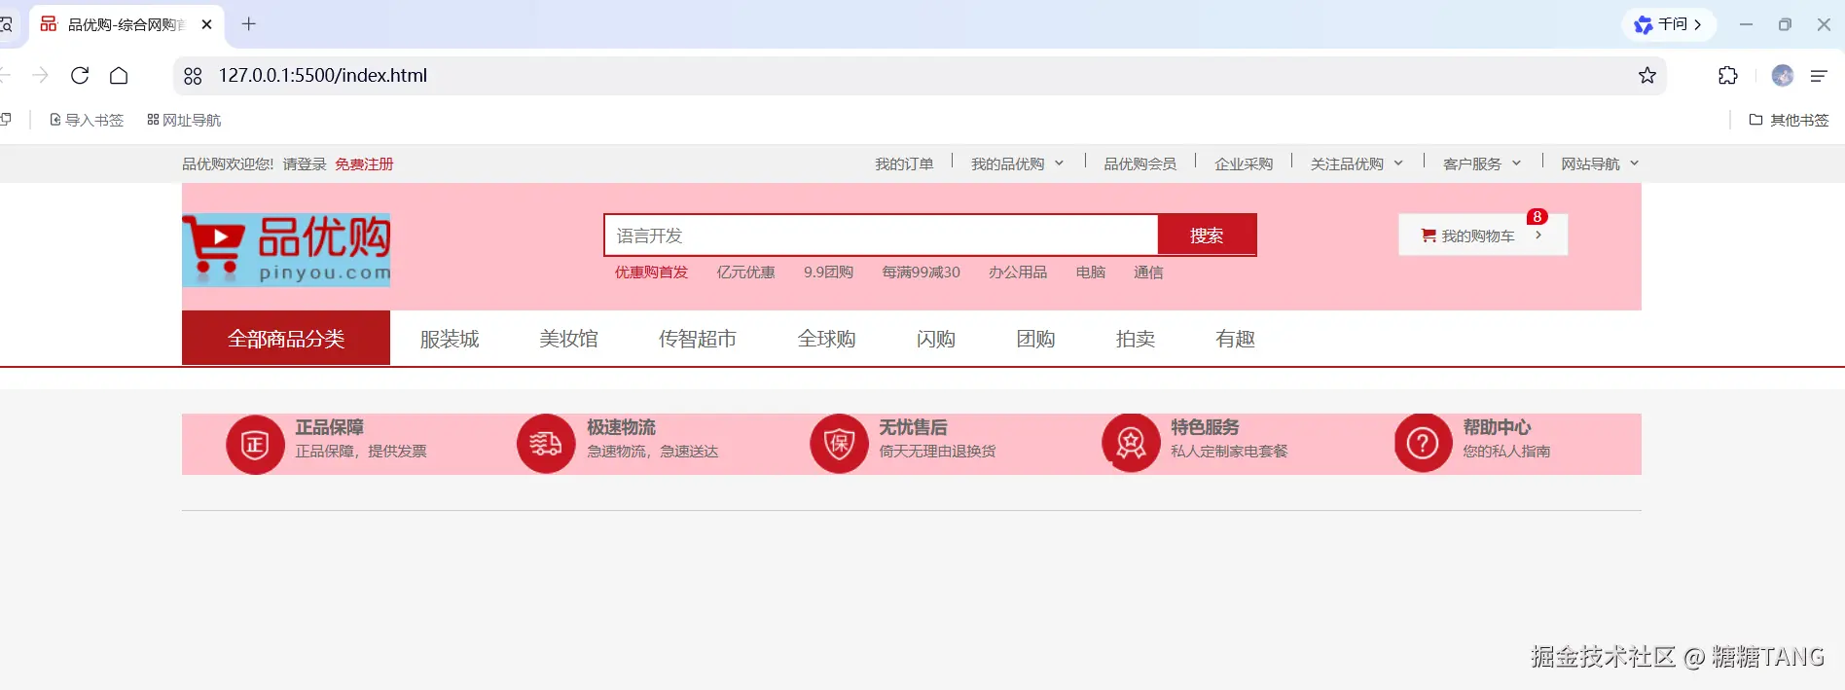Open the 其他书签 folder

point(1789,120)
